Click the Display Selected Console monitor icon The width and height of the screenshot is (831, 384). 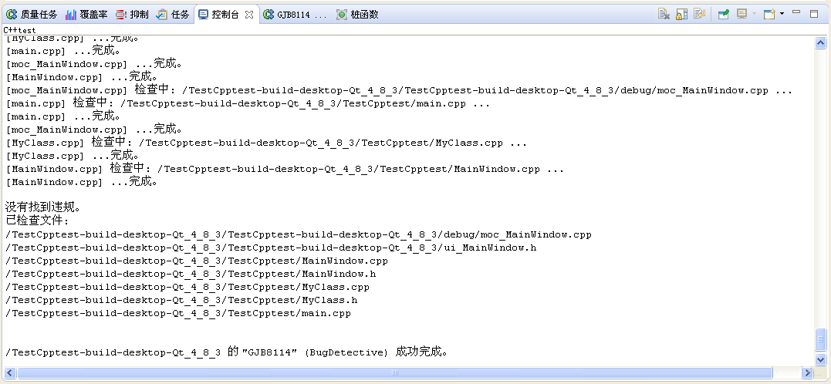[742, 15]
